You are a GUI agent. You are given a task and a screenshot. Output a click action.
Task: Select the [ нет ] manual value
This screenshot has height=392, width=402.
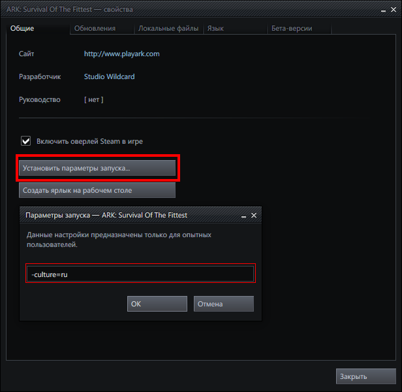point(93,99)
